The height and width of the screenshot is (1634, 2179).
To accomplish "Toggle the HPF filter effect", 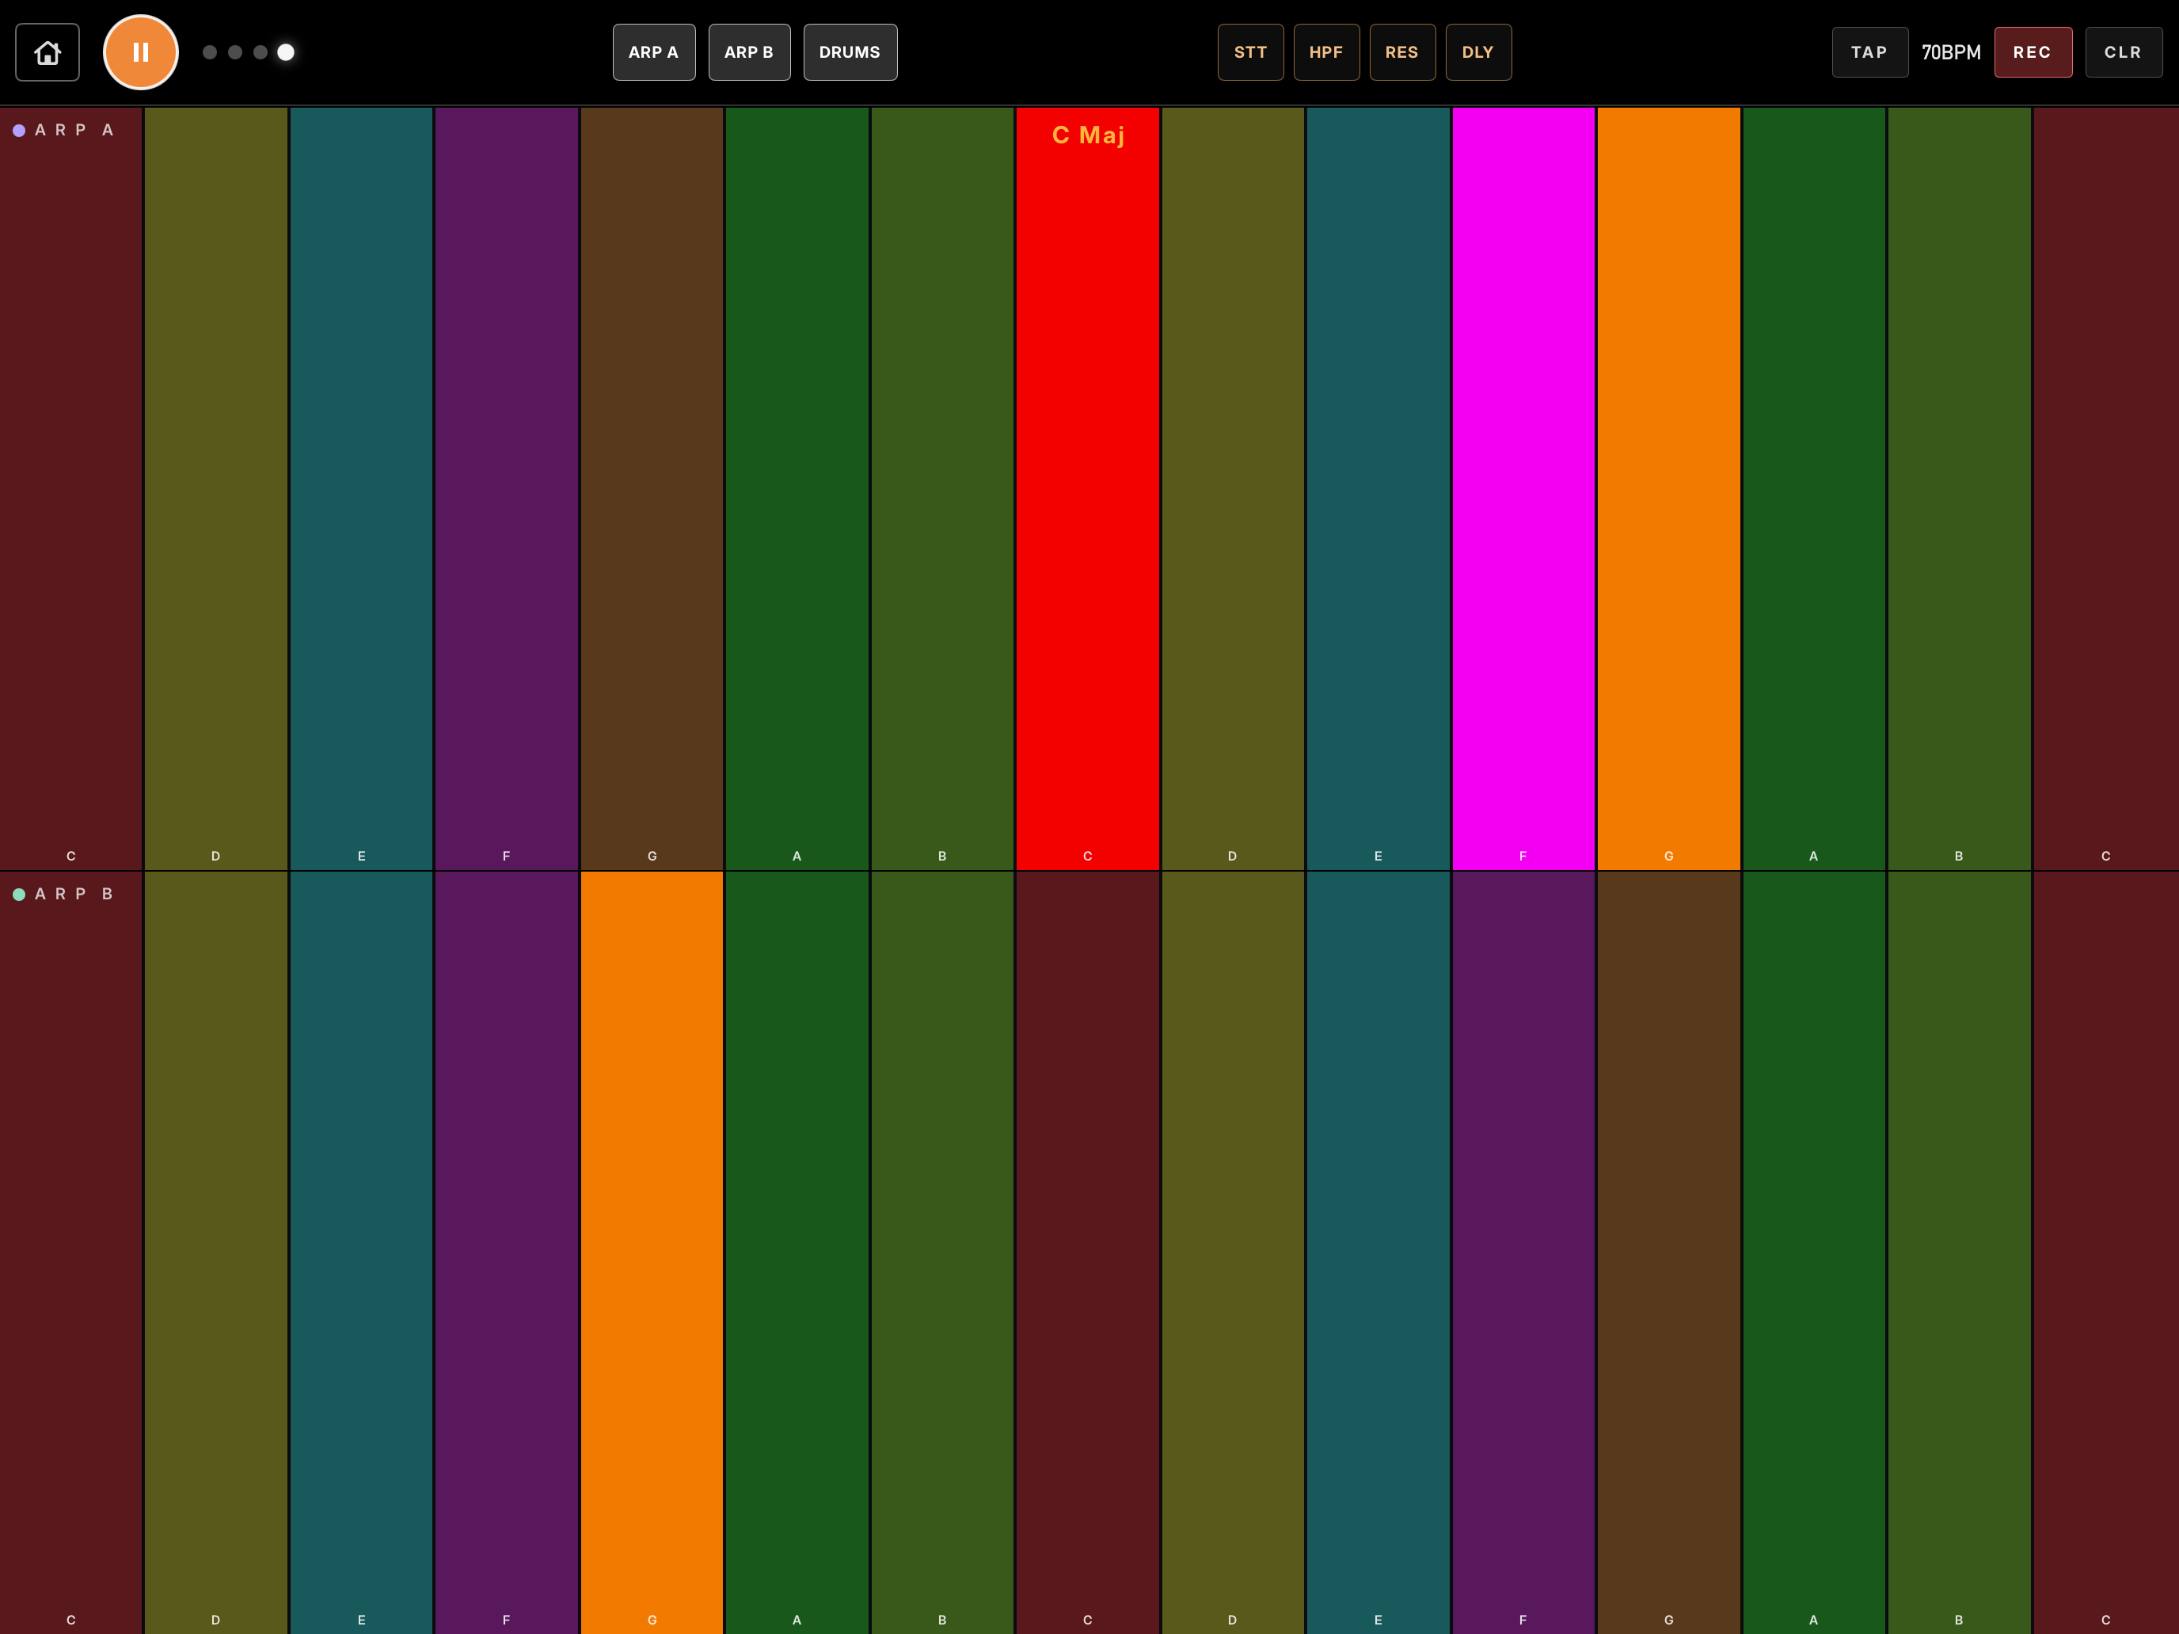I will 1326,52.
